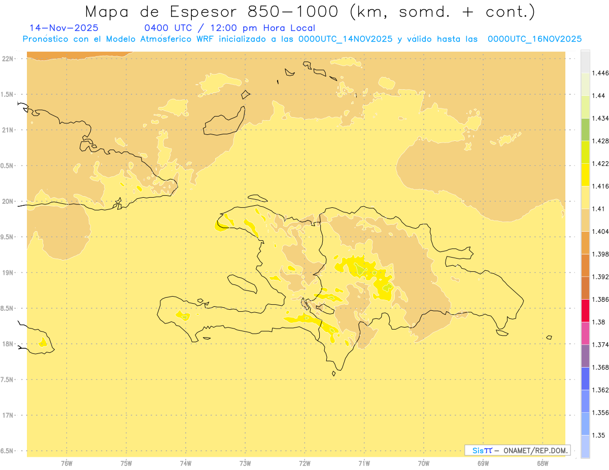
Task: Click the 68W longitude label
Action: click(x=543, y=463)
